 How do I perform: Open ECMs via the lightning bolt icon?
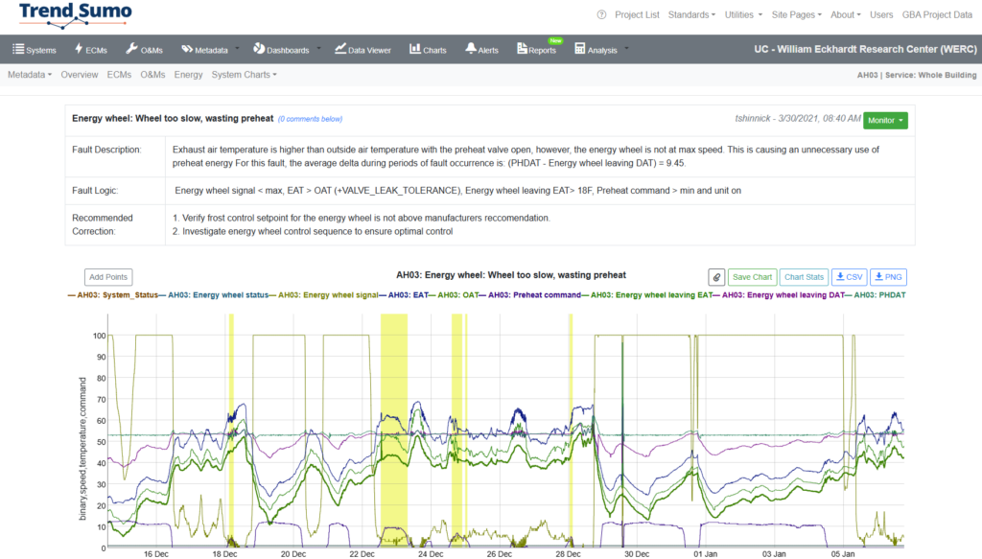(79, 49)
